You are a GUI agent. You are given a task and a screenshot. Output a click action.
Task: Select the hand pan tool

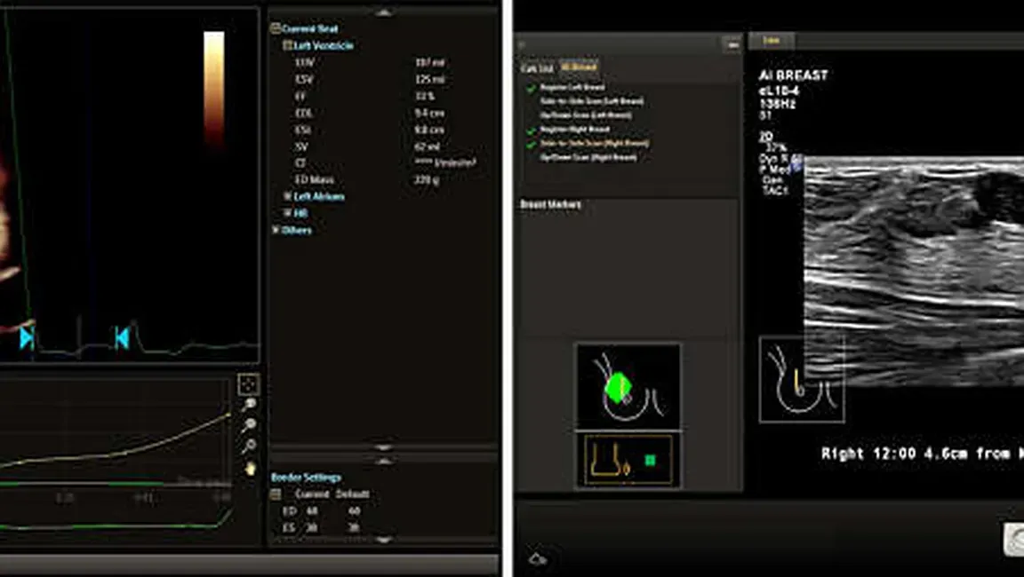(x=250, y=467)
